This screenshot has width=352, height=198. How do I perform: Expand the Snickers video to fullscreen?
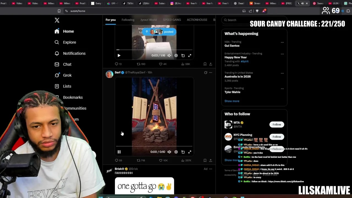[x=190, y=152]
